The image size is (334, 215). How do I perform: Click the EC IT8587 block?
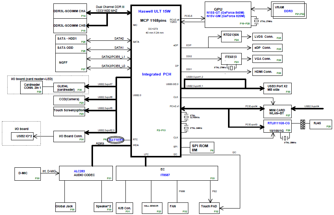click(x=167, y=173)
